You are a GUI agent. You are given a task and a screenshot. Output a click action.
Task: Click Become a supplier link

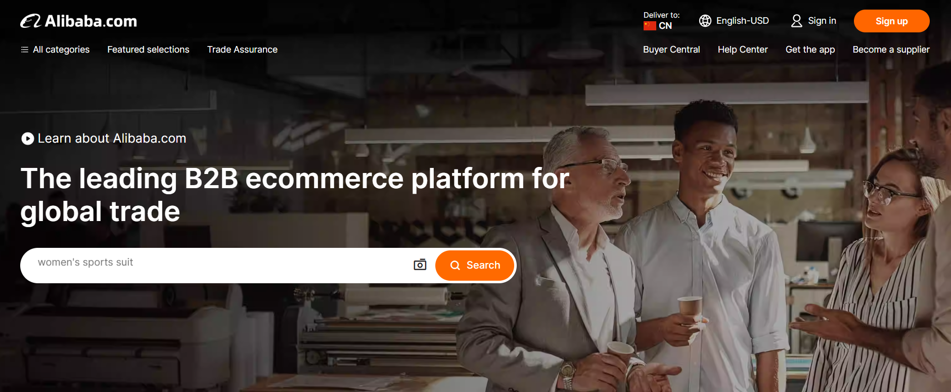point(891,50)
